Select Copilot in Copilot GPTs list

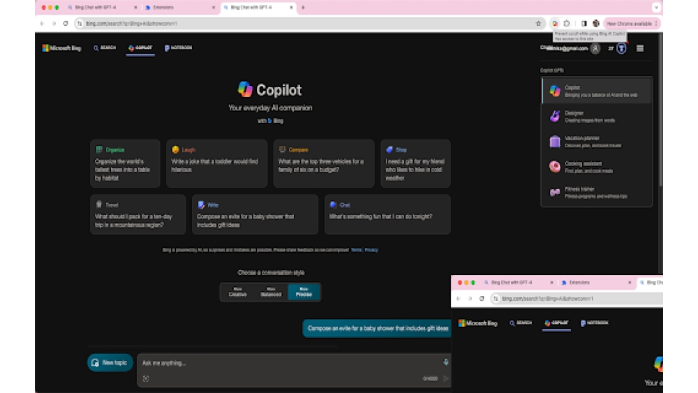597,91
